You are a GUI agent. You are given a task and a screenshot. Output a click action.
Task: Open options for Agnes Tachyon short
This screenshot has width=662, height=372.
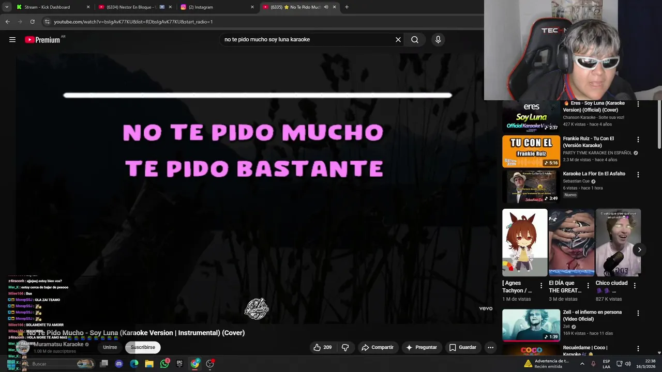541,285
